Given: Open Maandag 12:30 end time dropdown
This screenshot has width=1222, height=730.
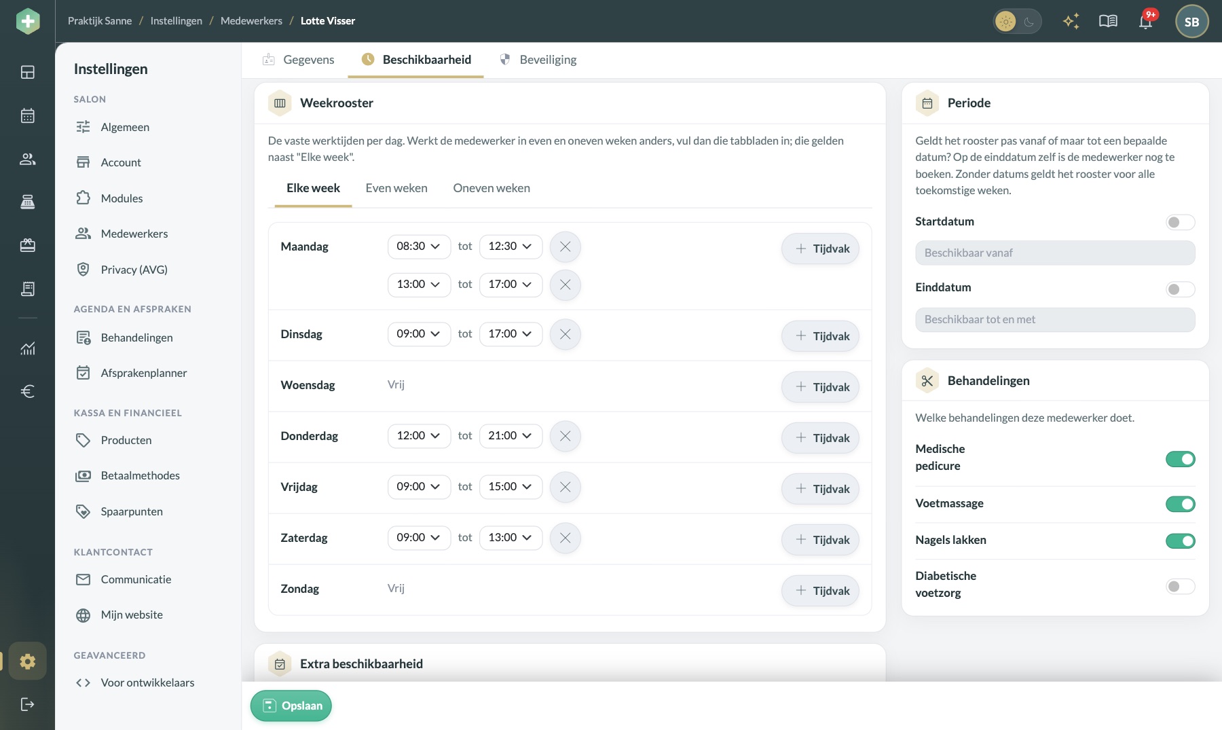Looking at the screenshot, I should click(x=511, y=247).
